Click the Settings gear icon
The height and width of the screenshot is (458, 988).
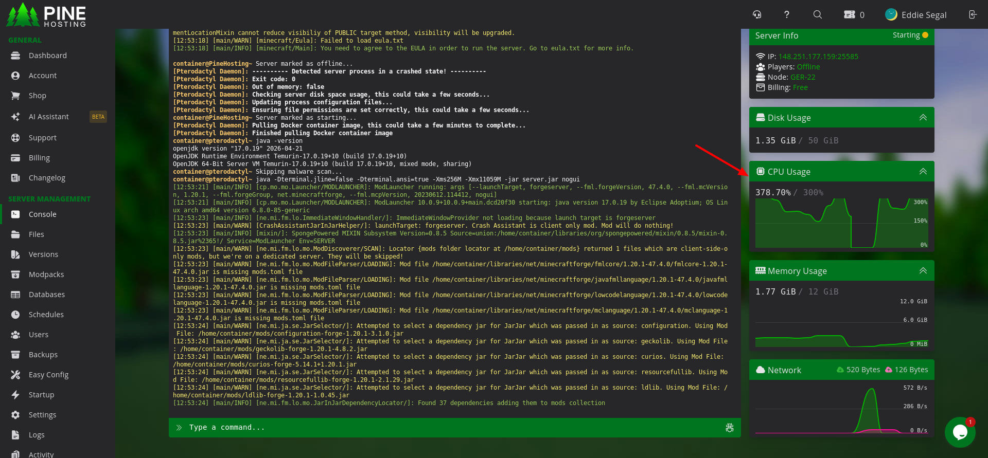coord(15,415)
